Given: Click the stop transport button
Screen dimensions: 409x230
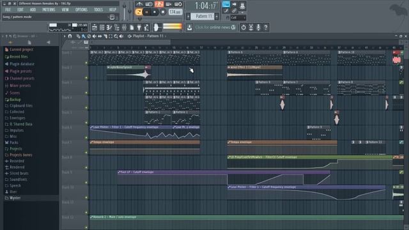Looking at the screenshot, I should [x=155, y=12].
